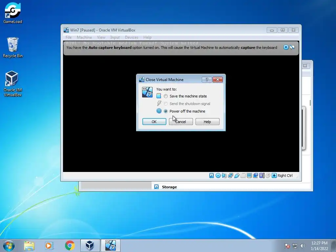Switch to Win7 VM taskbar button
Screen dimensions: 336x252
pyautogui.click(x=111, y=245)
